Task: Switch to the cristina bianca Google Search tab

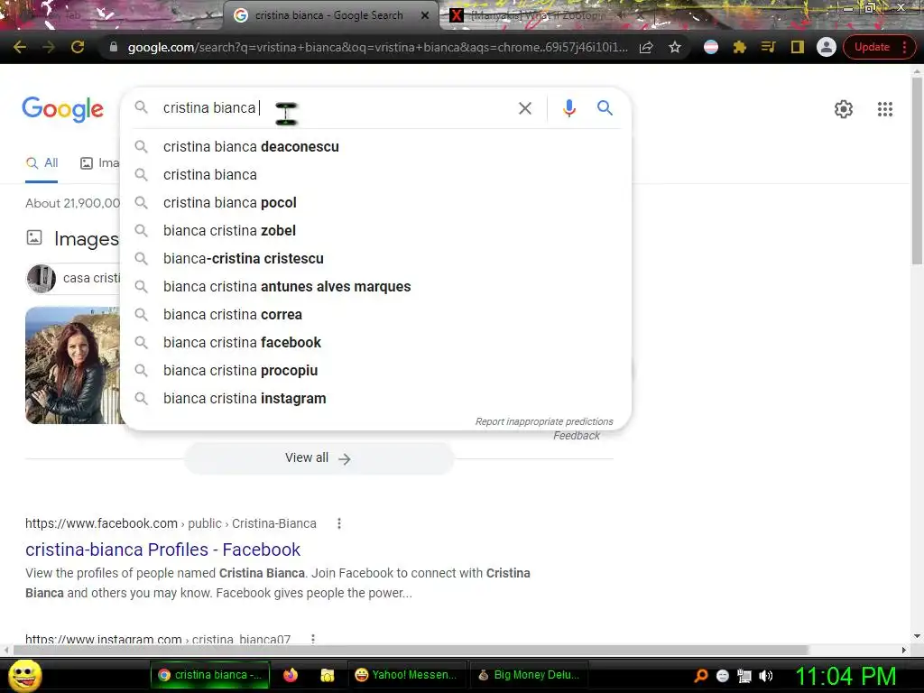Action: pos(328,15)
